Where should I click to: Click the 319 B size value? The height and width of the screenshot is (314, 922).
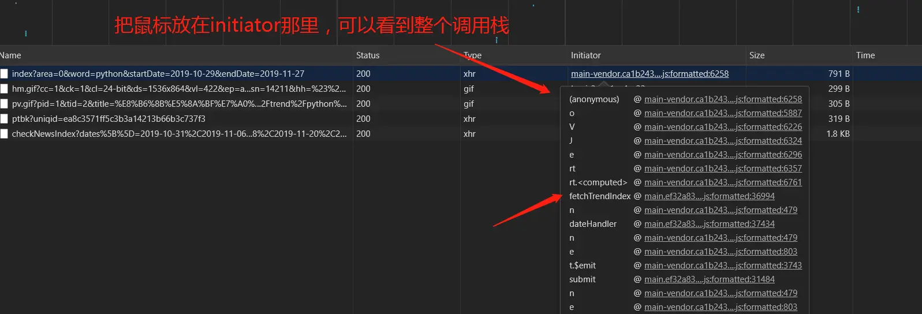click(839, 119)
